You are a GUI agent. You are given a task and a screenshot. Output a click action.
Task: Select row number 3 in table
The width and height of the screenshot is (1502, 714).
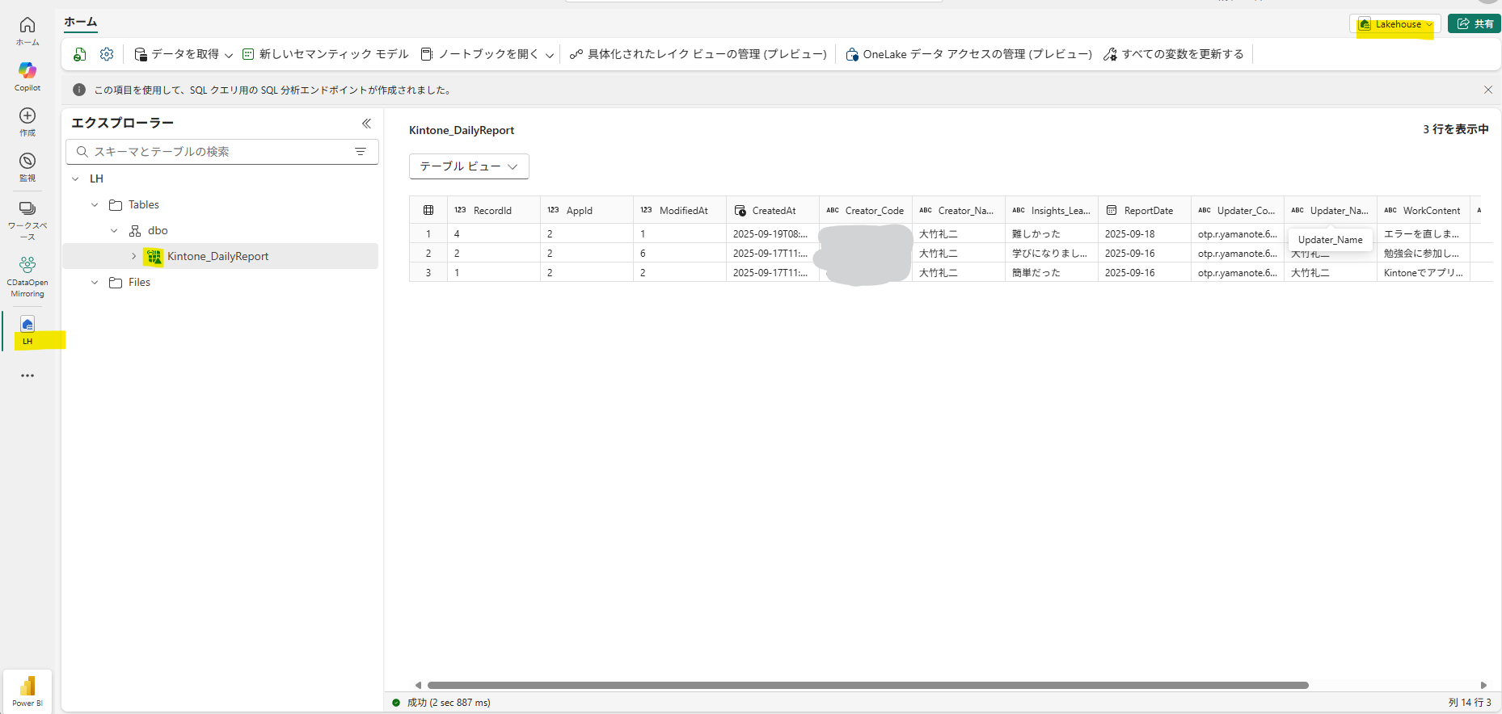point(428,272)
